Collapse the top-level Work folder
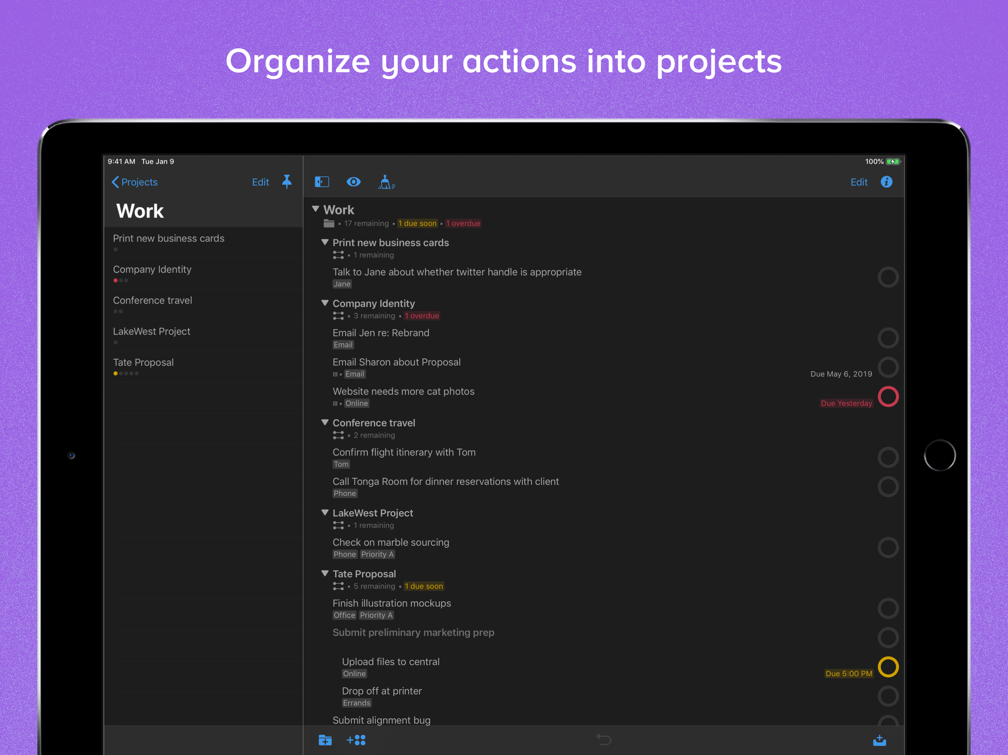 tap(315, 209)
